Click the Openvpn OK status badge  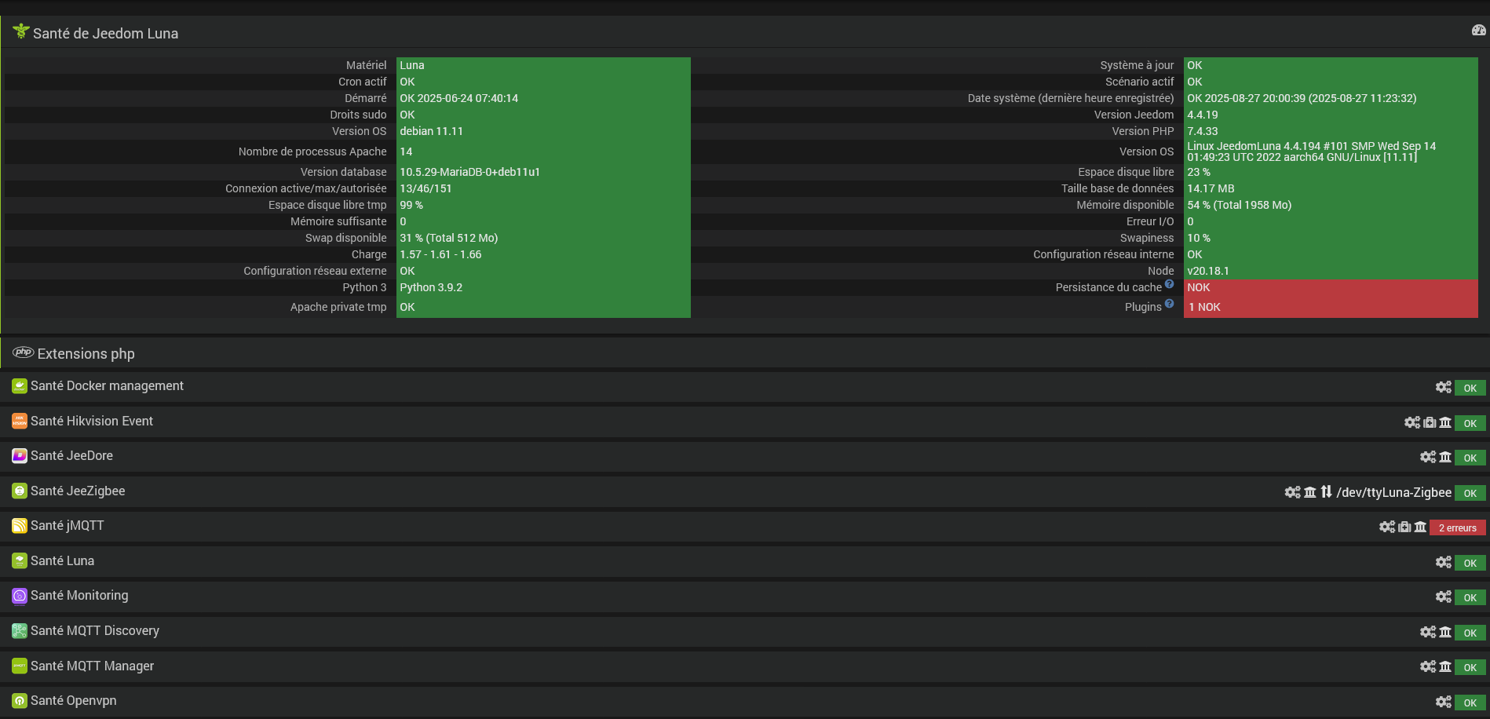(x=1470, y=703)
